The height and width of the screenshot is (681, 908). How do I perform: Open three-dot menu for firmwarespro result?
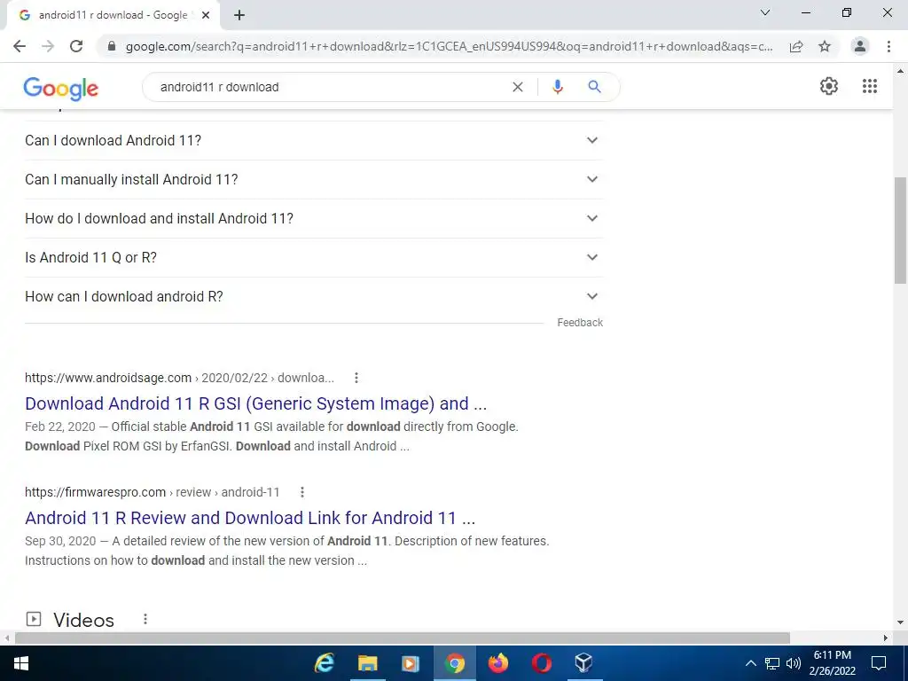pyautogui.click(x=301, y=492)
